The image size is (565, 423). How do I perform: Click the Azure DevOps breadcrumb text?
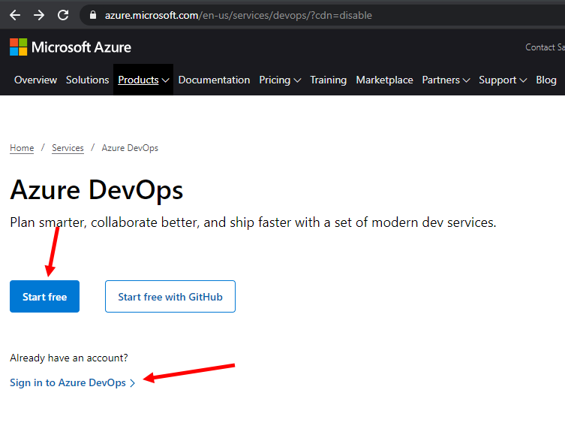click(130, 148)
